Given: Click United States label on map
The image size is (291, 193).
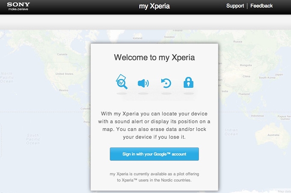Looking at the screenshot, I should (64, 74).
